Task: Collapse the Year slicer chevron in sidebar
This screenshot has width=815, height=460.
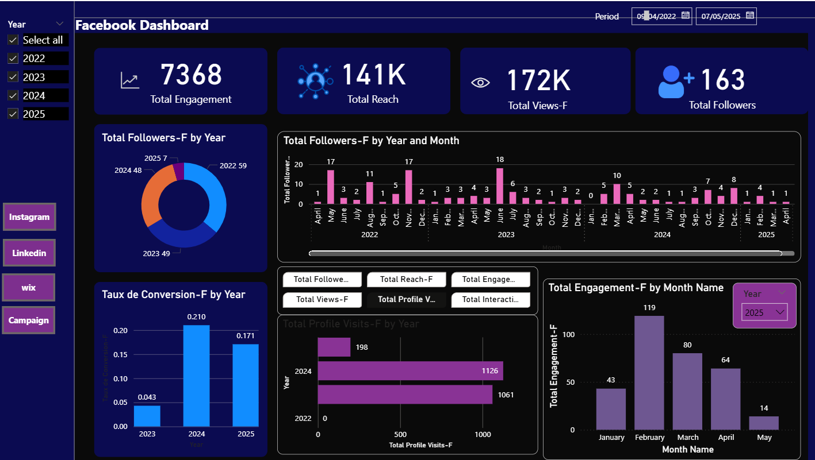Action: coord(59,24)
